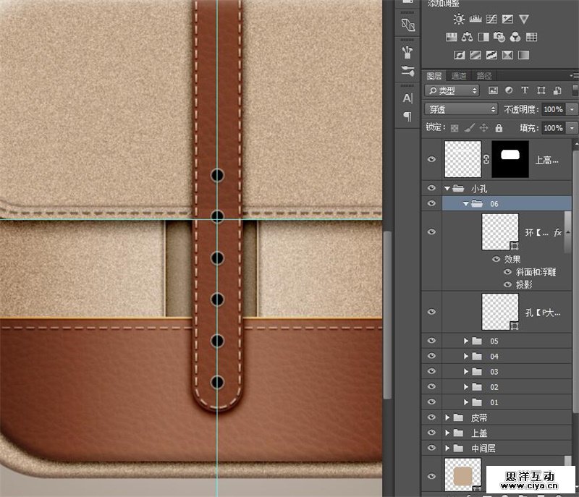
Task: Toggle visibility of 斜面和浮雕 effect
Action: point(507,272)
